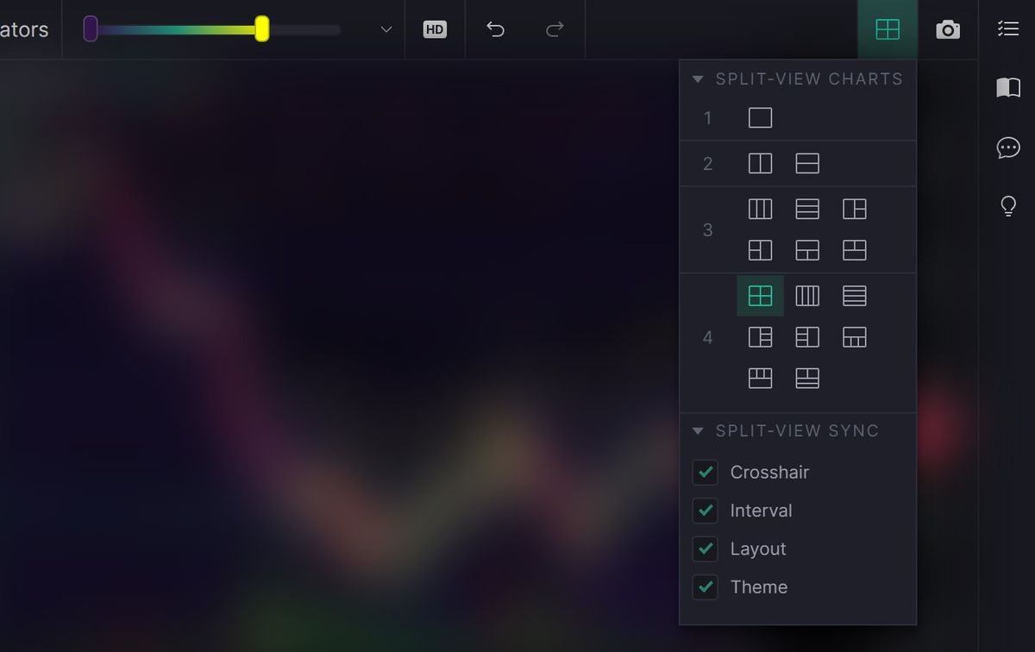Screen dimensions: 1035x652
Task: Take a chart snapshot with camera icon
Action: [948, 29]
